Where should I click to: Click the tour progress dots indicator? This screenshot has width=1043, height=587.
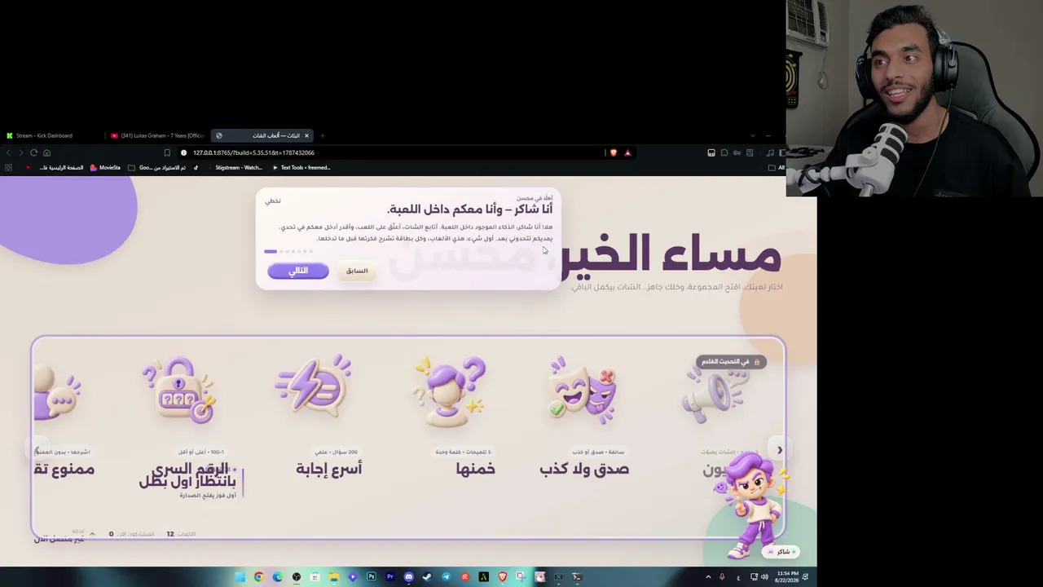point(288,251)
